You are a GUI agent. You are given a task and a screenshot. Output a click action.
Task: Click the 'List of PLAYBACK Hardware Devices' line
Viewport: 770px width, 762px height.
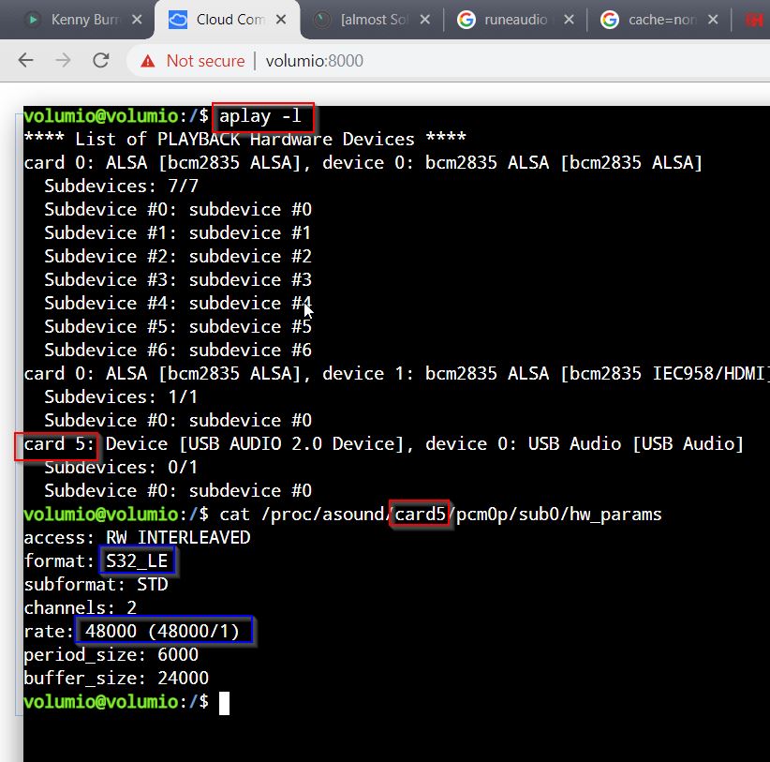tap(244, 140)
